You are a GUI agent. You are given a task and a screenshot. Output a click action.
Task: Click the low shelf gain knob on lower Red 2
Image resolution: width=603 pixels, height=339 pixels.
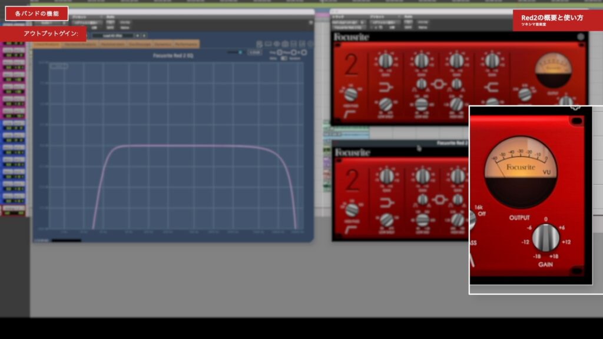386,177
